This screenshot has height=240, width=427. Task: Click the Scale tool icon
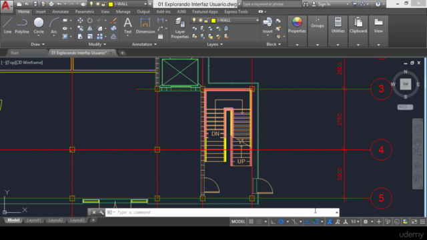pos(89,36)
